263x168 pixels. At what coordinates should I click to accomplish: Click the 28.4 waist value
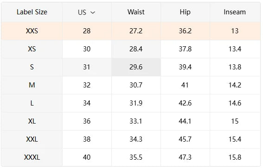(x=136, y=49)
